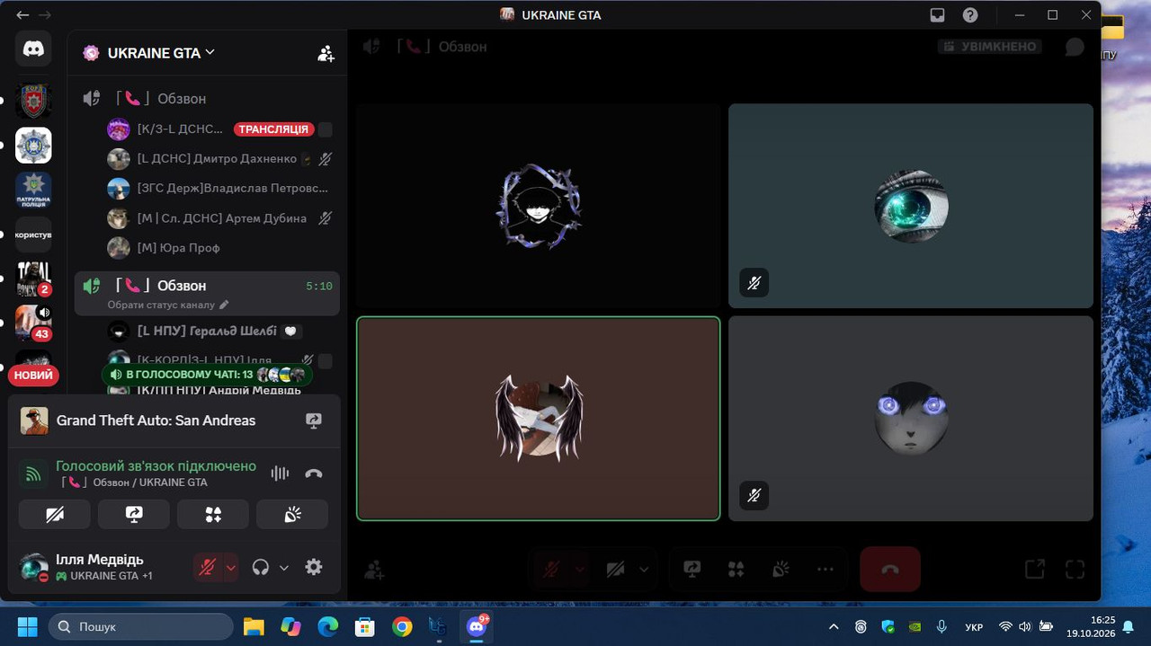The width and height of the screenshot is (1151, 646).
Task: Show the call chat via the speech bubble icon
Action: click(1075, 47)
